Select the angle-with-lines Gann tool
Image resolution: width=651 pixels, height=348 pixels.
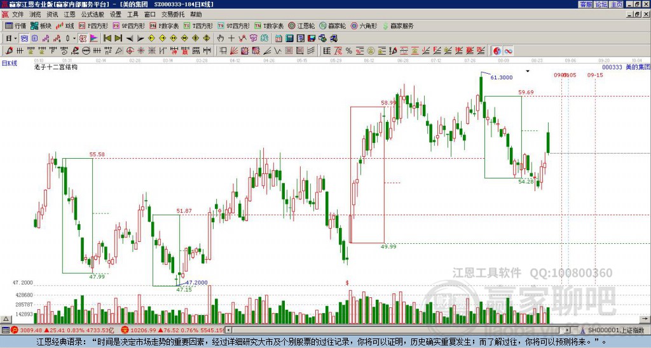119,51
